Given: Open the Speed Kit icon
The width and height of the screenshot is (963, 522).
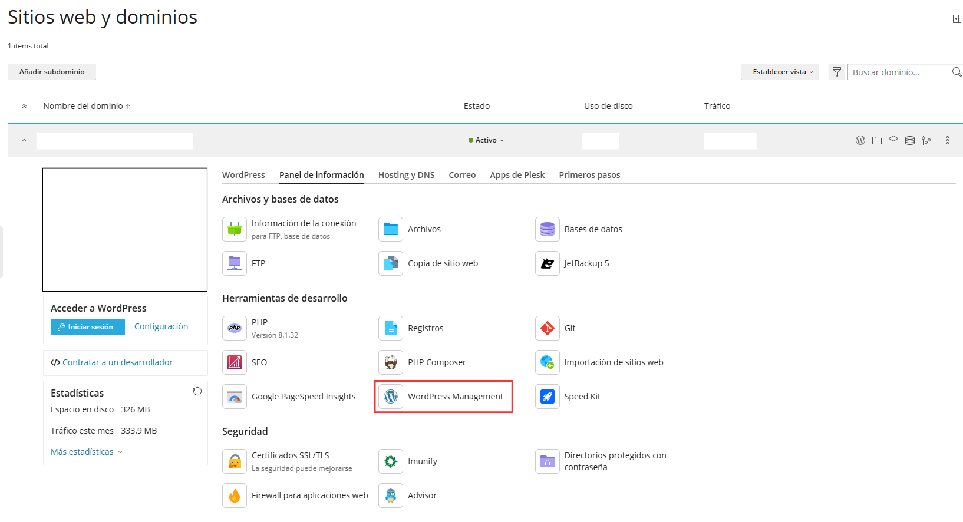Looking at the screenshot, I should (548, 397).
